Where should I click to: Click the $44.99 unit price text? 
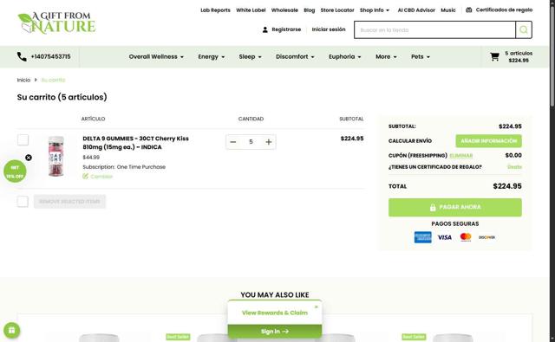tap(91, 158)
